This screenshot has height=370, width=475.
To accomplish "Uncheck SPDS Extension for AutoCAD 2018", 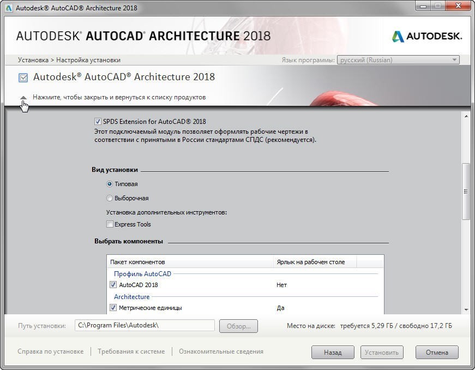I will [x=98, y=122].
